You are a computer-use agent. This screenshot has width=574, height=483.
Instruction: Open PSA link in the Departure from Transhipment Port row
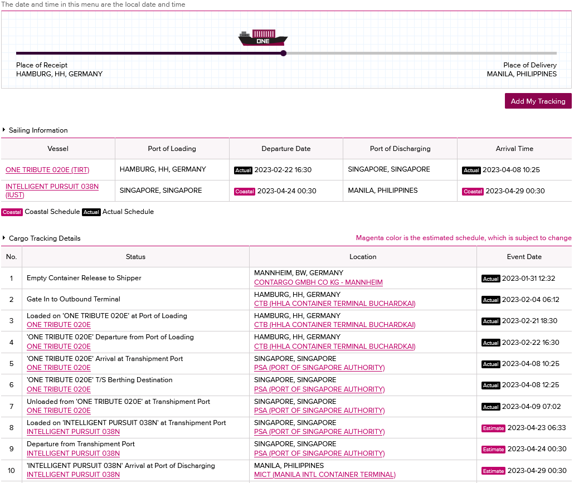point(319,453)
